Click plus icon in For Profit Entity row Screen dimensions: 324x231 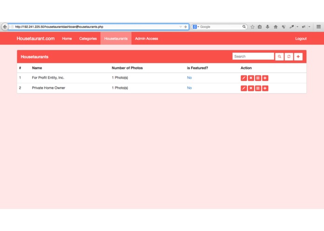click(x=265, y=78)
